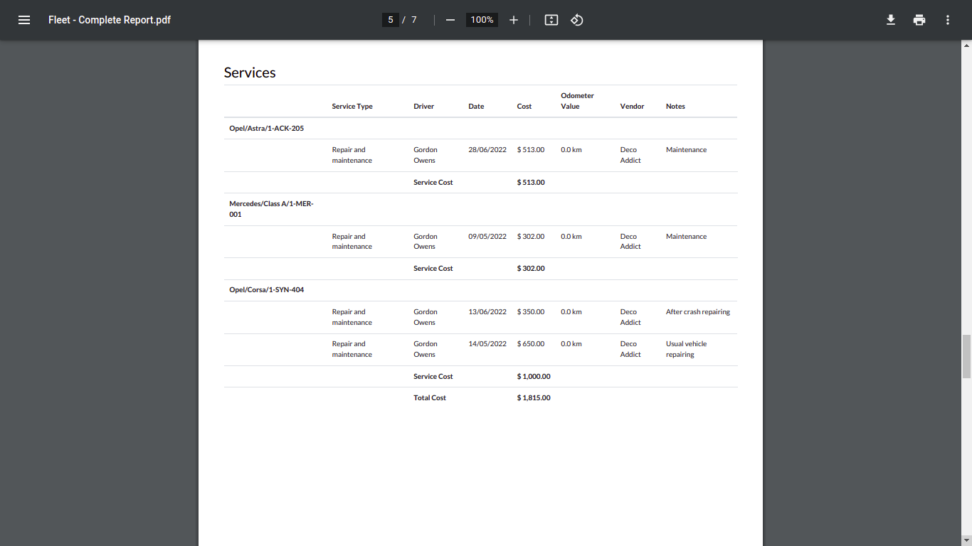Screen dimensions: 972x546
Task: Print the PDF document
Action: (919, 20)
